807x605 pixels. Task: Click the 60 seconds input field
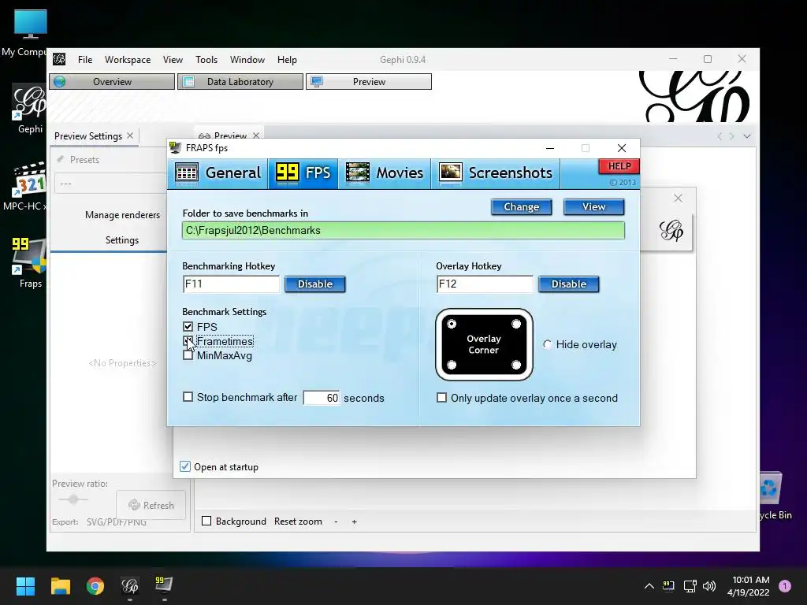point(322,398)
